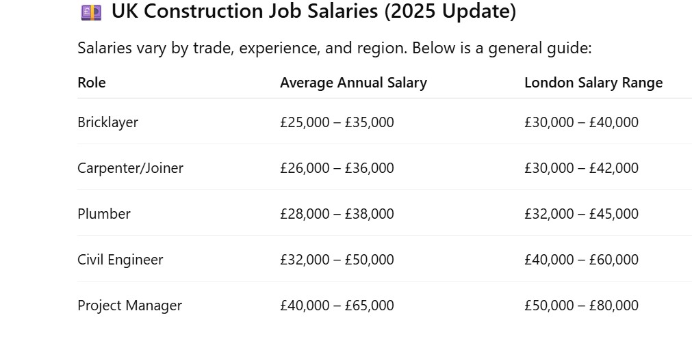Select the Role column header

[92, 83]
